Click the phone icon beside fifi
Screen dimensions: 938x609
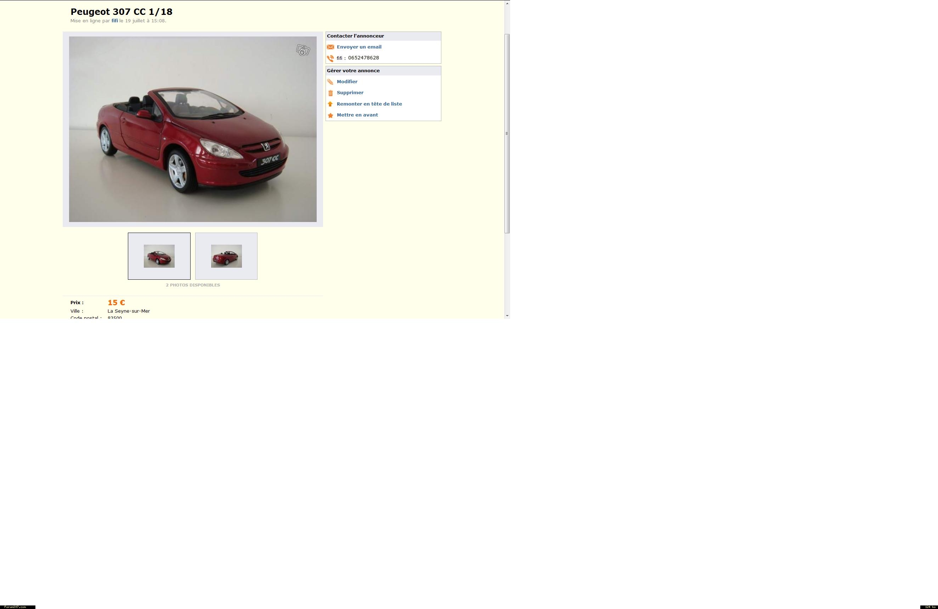pos(330,58)
